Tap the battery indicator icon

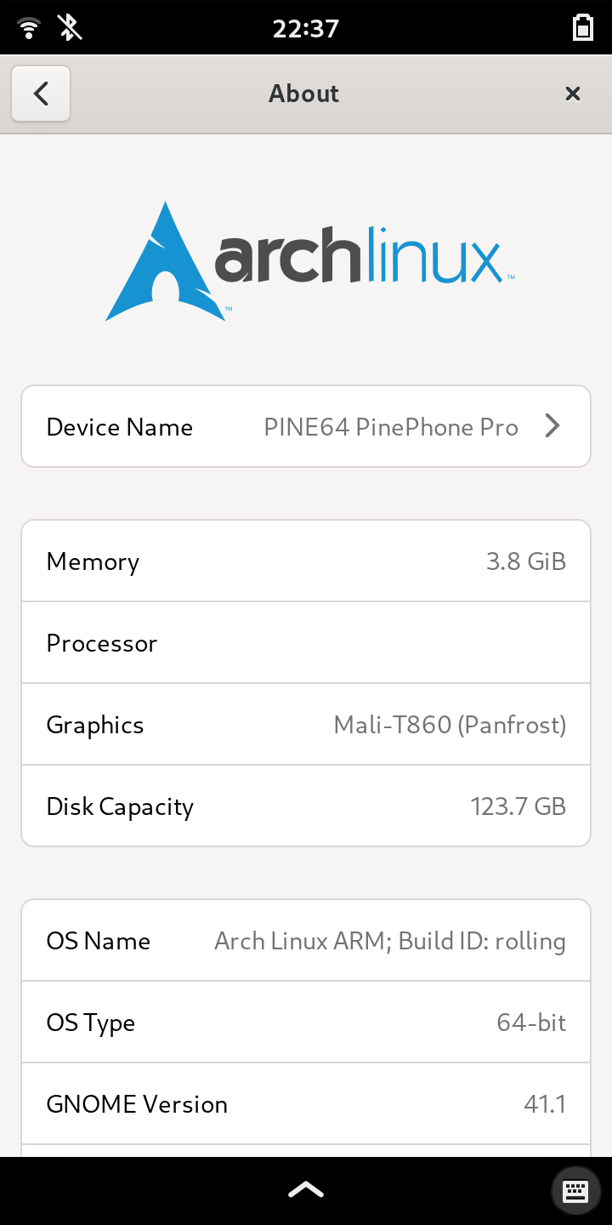(x=582, y=28)
